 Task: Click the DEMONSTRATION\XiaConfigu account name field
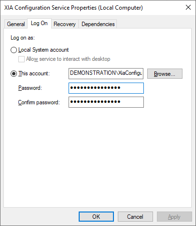[106, 73]
